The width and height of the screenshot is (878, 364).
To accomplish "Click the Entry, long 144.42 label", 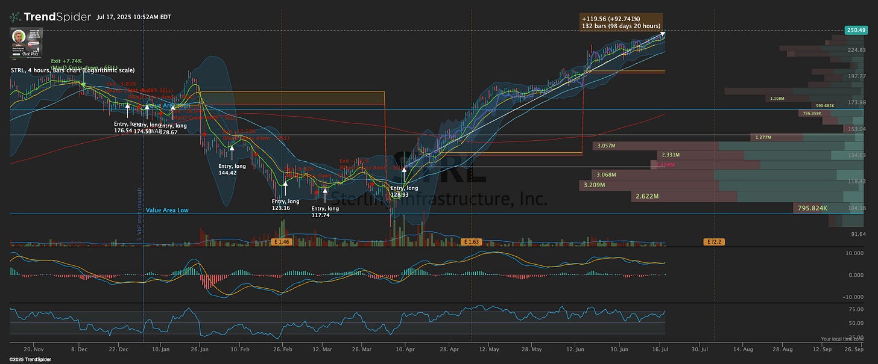I will click(232, 169).
